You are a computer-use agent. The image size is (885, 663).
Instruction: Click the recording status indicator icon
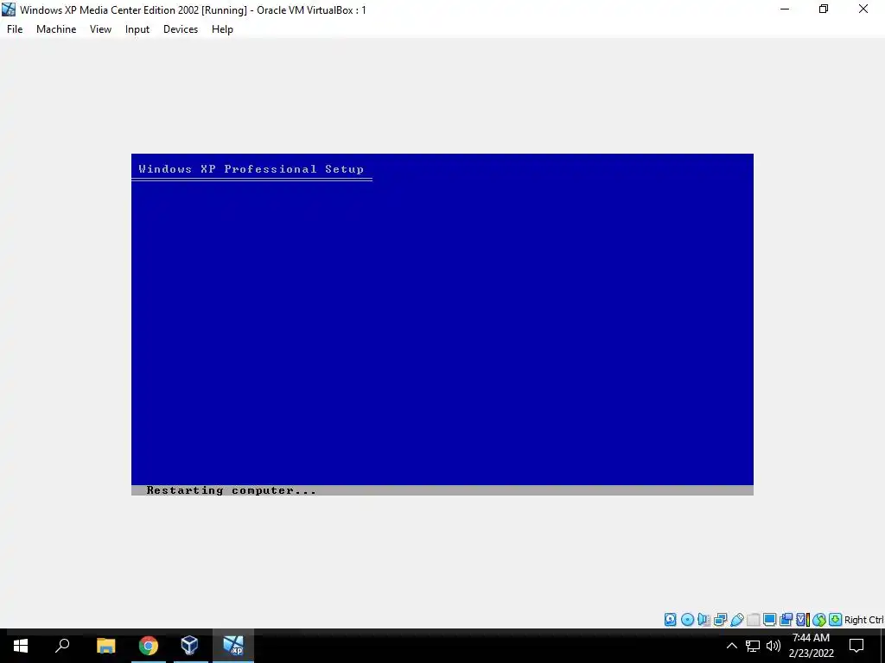point(786,620)
